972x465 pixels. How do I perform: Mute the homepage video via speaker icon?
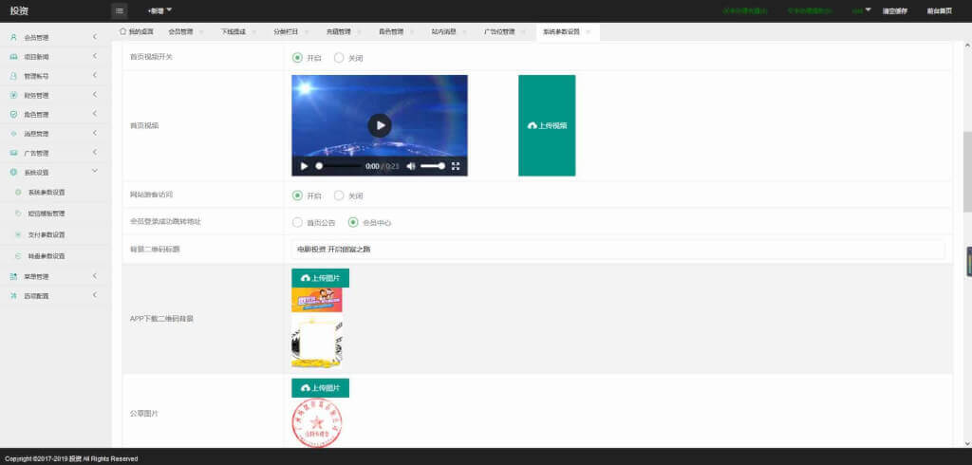tap(410, 166)
